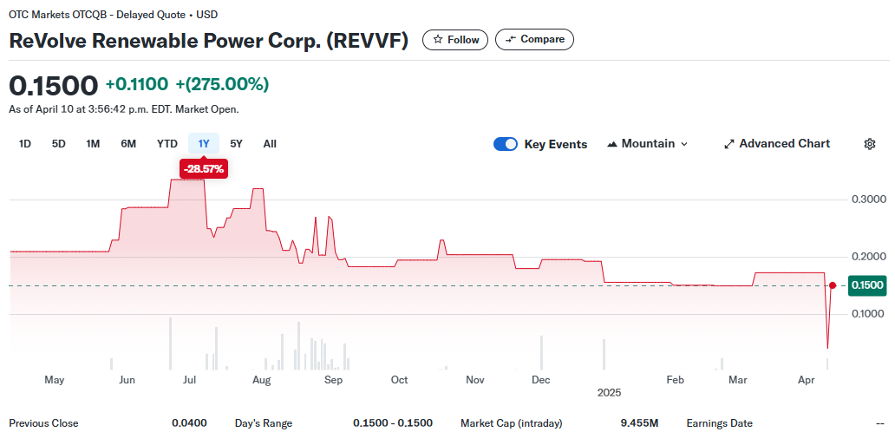The width and height of the screenshot is (895, 432).
Task: Click the Previous Close value 0.0400
Action: (190, 423)
